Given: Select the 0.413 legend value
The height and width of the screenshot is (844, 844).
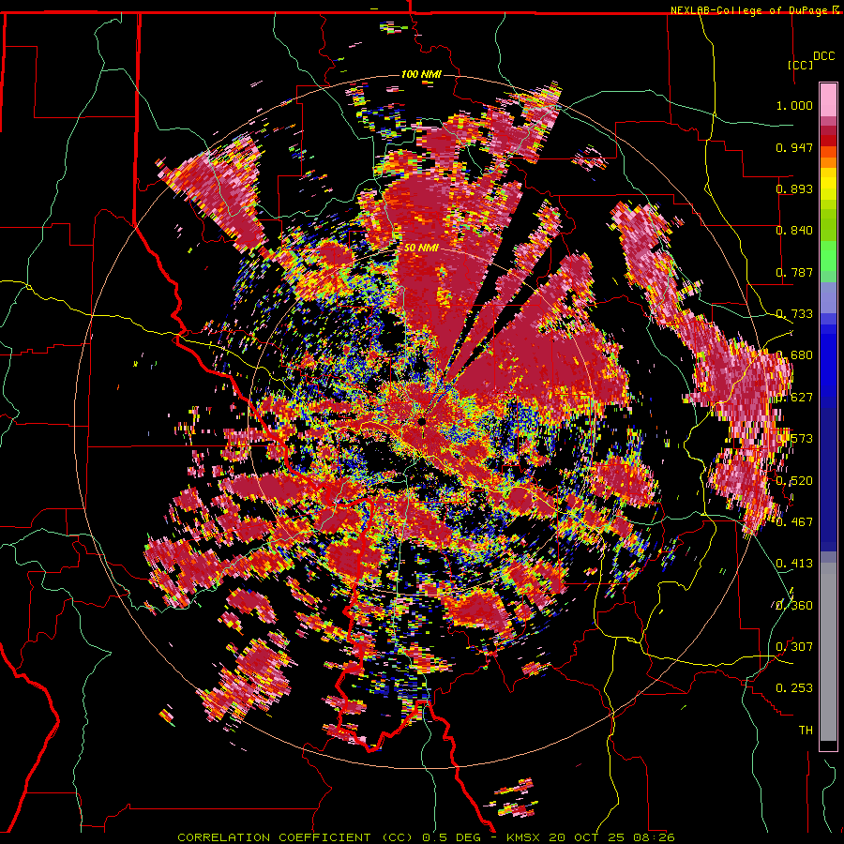Looking at the screenshot, I should (x=794, y=564).
